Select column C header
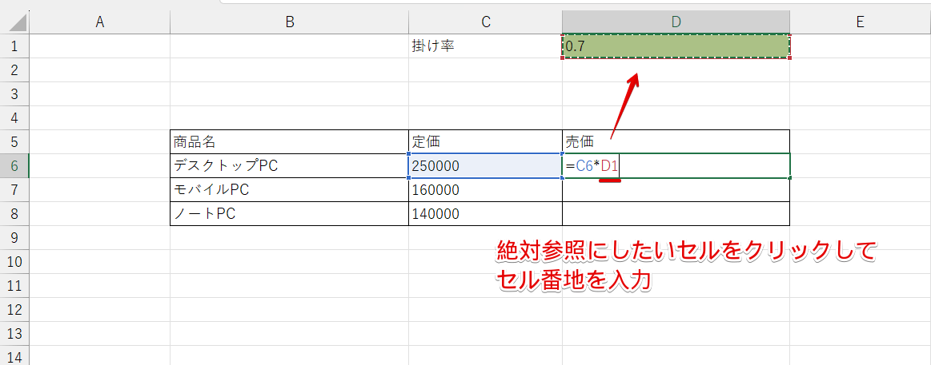 (486, 22)
